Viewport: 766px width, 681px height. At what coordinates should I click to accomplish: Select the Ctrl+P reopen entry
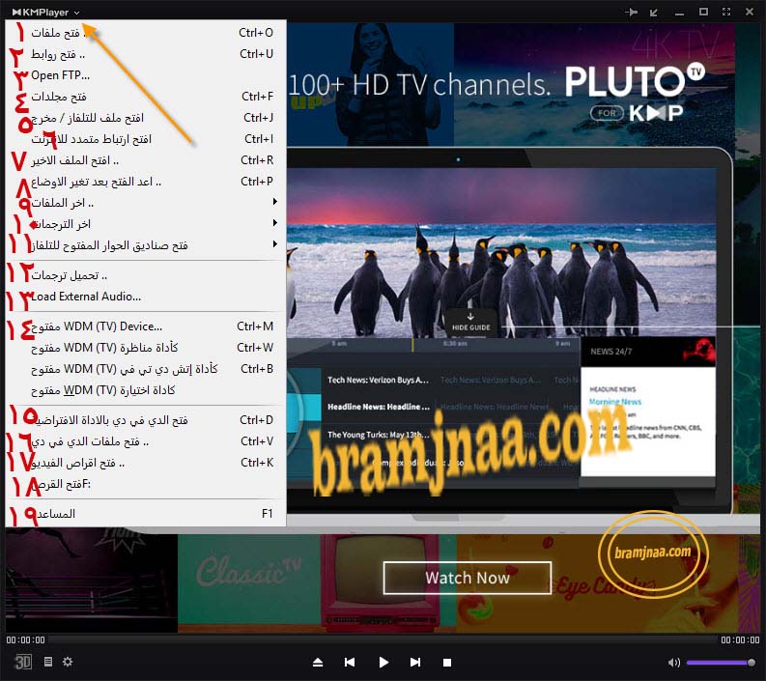(x=146, y=182)
